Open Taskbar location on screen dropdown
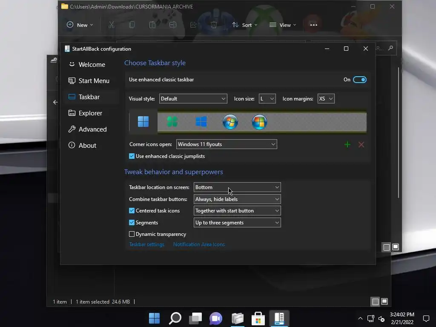Viewport: 436px width, 327px height. coord(237,187)
